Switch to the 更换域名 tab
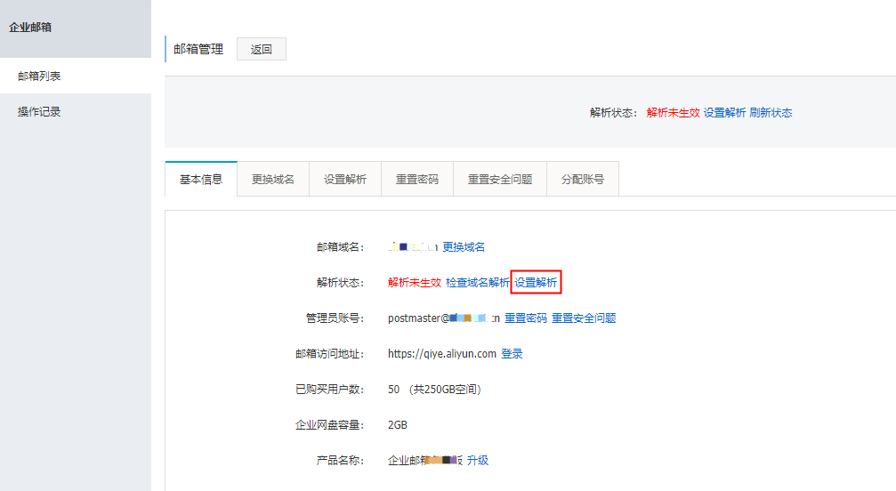896x491 pixels. click(x=273, y=179)
